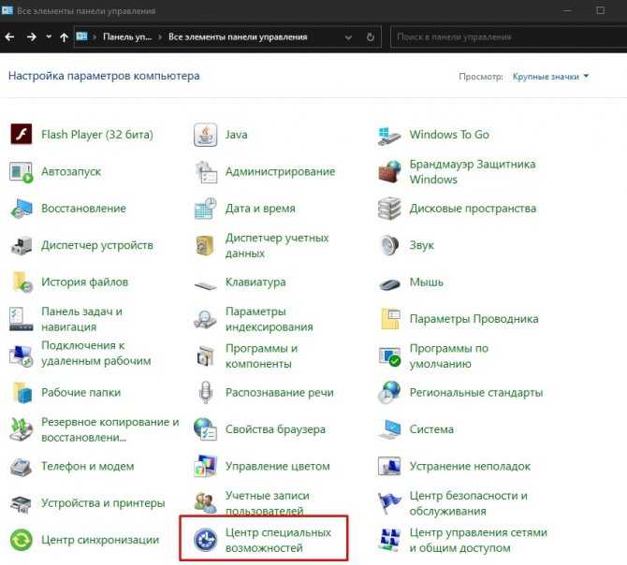
Task: Click the Дисковые пространства icon
Action: [389, 209]
